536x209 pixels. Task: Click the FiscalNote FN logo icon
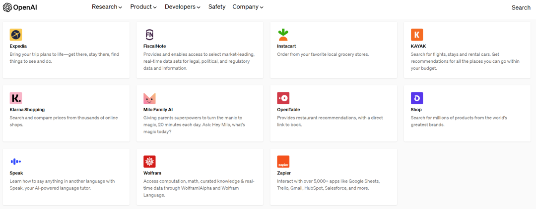coord(149,35)
